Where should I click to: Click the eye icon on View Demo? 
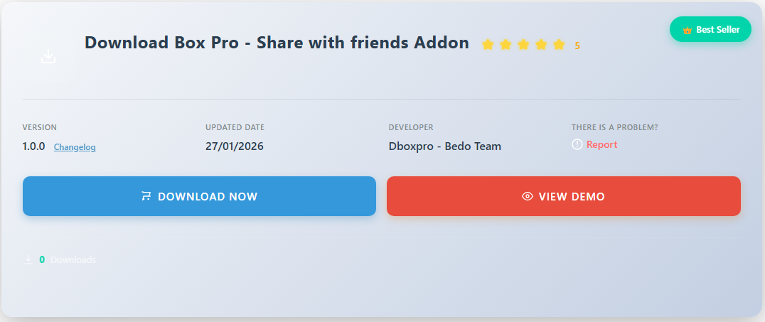pos(528,196)
